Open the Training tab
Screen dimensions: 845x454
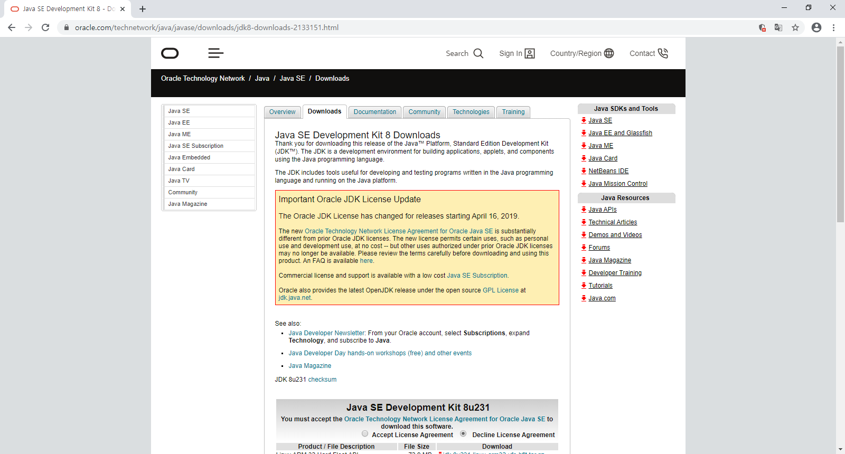[x=513, y=112]
